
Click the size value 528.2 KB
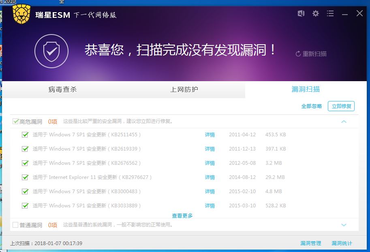pos(276,205)
